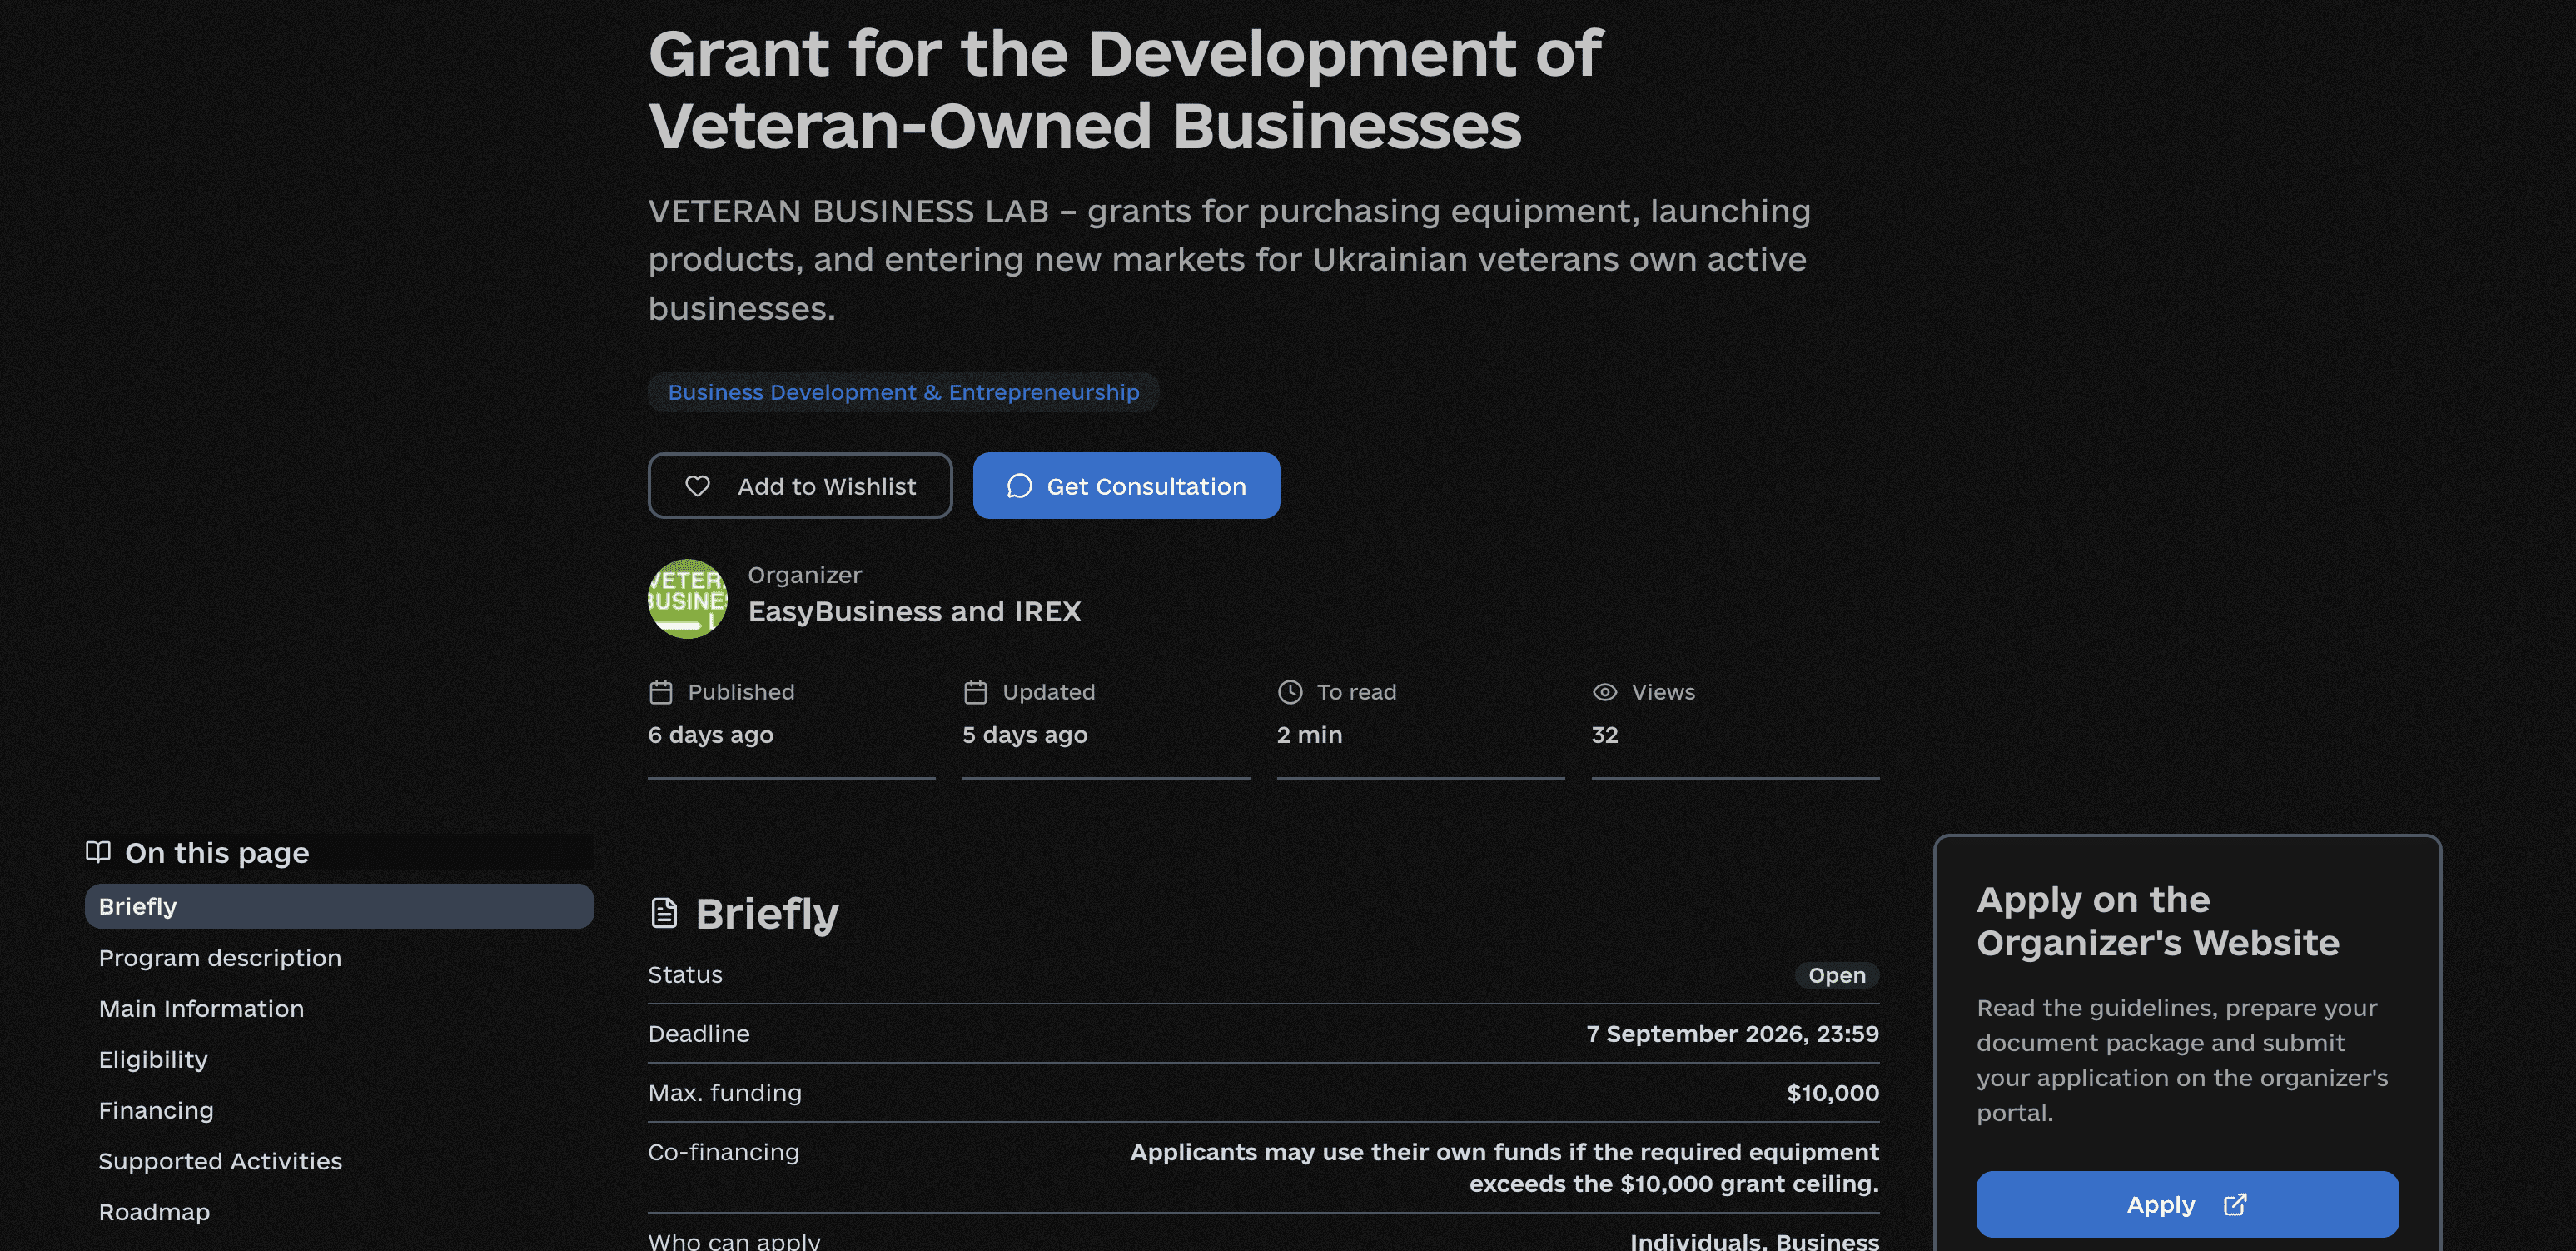
Task: Click the eye icon beside Views
Action: 1604,692
